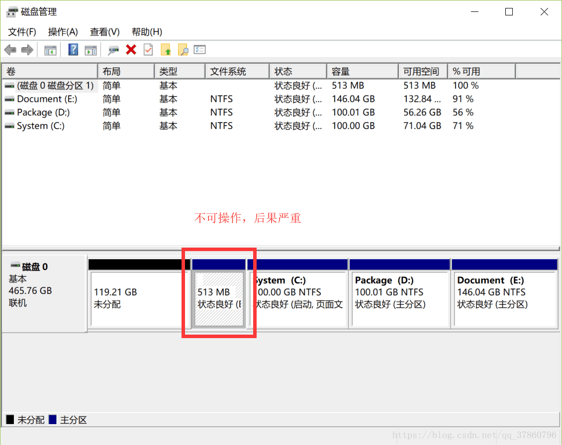
Task: Click the Disk Management title bar app icon
Action: (12, 12)
